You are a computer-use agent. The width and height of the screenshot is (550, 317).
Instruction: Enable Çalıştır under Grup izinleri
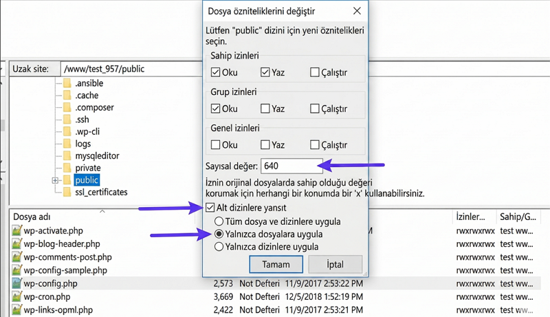(x=314, y=109)
